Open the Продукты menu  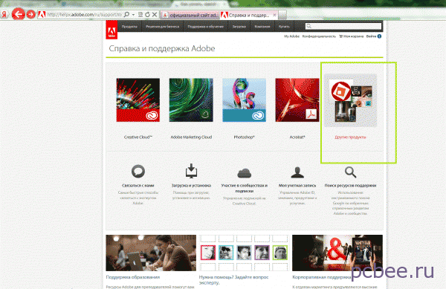tap(129, 27)
